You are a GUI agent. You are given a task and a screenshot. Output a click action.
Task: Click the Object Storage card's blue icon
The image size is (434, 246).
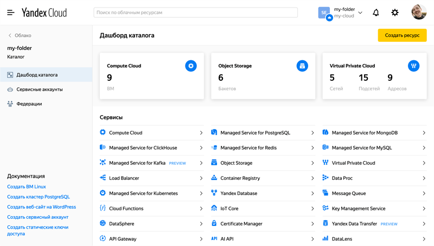click(x=302, y=66)
